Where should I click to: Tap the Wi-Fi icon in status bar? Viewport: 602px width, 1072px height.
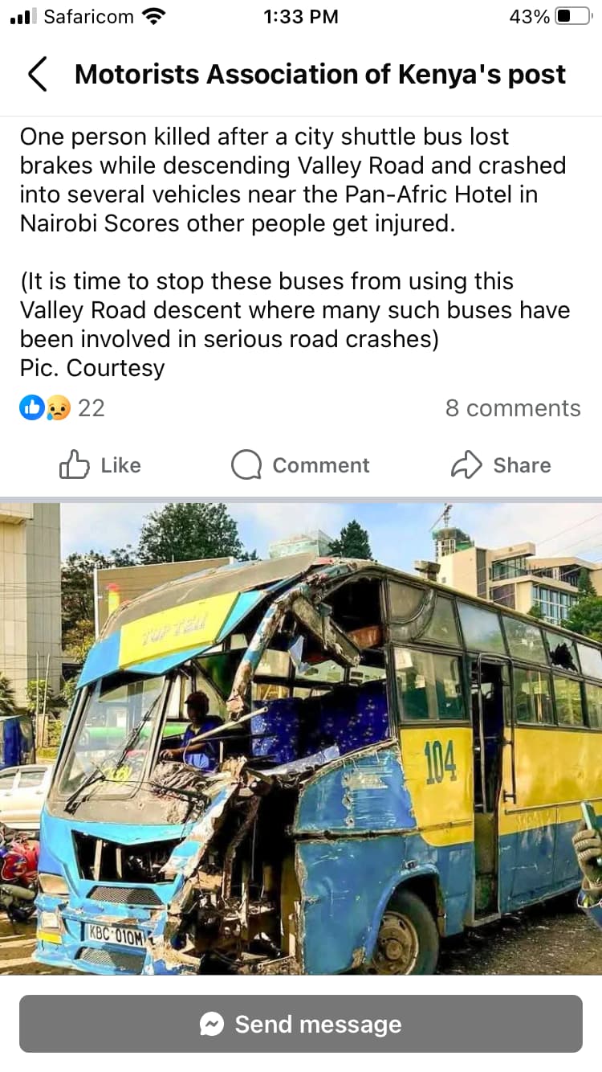153,16
